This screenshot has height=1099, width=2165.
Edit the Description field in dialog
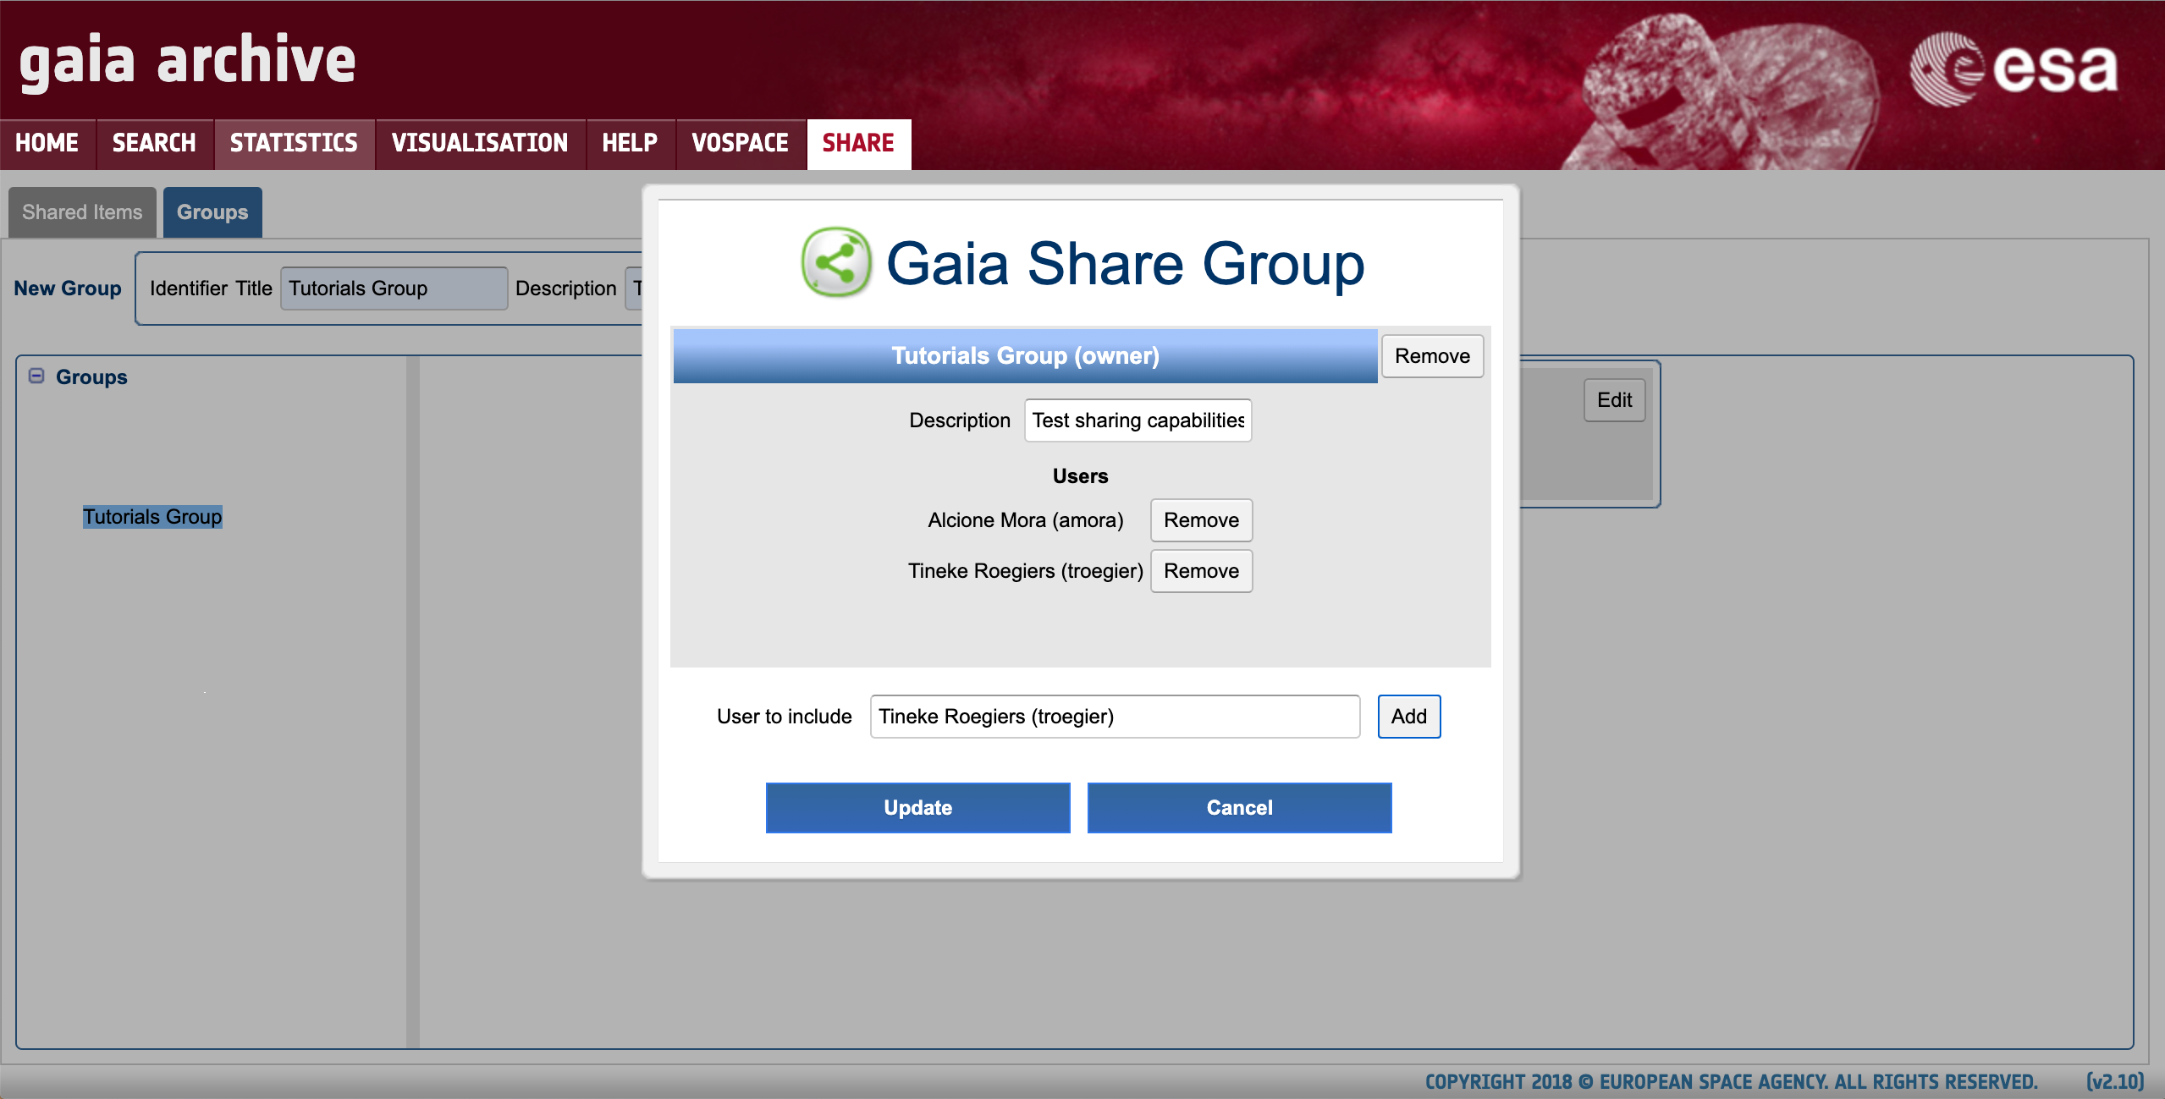(x=1138, y=420)
